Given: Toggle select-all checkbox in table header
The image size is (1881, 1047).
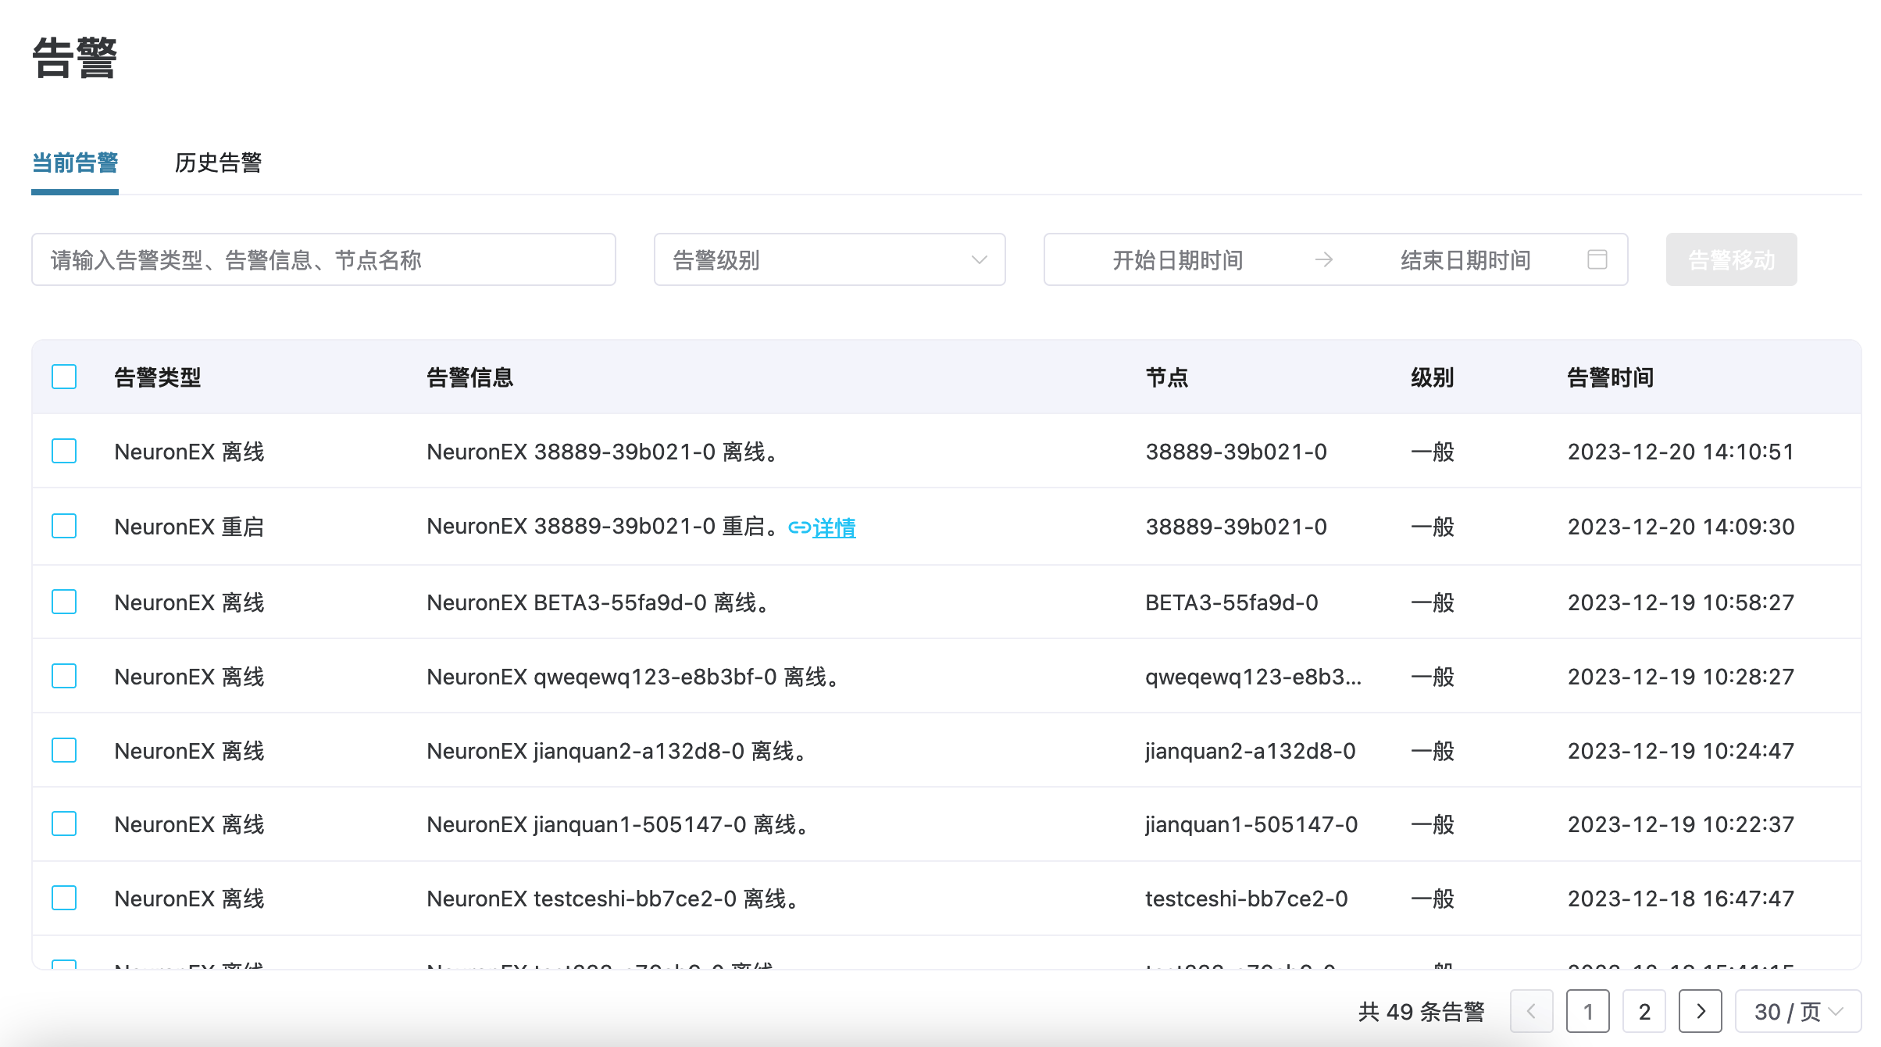Looking at the screenshot, I should click(64, 377).
